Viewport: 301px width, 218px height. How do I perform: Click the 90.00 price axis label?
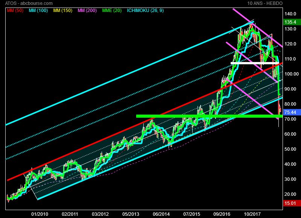point(290,89)
